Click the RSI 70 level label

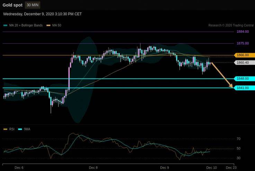[239, 139]
